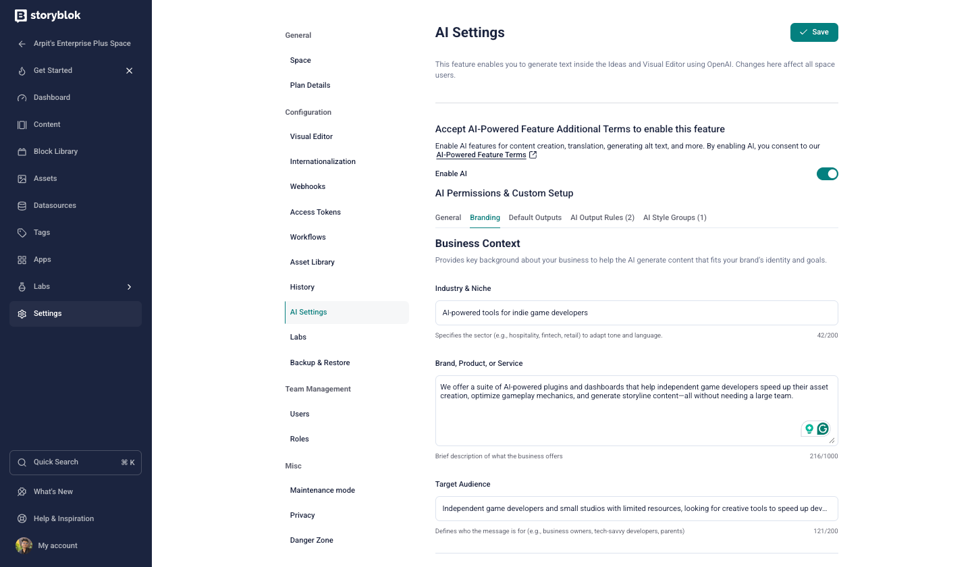Open the AI-Powered Feature Terms link
The image size is (972, 567).
click(481, 155)
